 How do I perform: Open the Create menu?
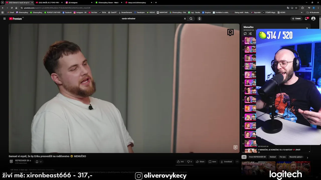(x=296, y=18)
